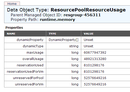This screenshot has width=130, height=92.
Task: Click unreservedForPool value 52576649216
Action: point(95,78)
